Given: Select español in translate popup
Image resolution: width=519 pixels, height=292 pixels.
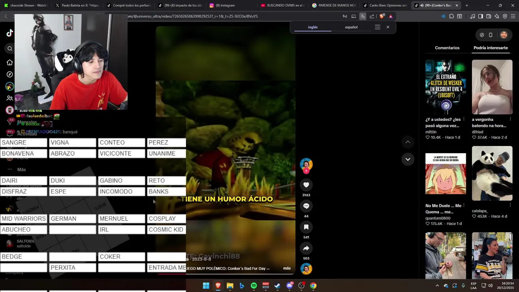Looking at the screenshot, I should point(351,27).
